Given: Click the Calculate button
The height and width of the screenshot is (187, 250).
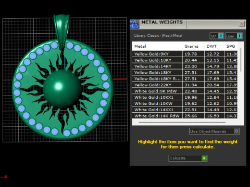Looking at the screenshot, I should pyautogui.click(x=188, y=158).
